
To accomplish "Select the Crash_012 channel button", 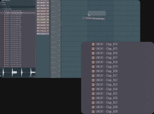I will [x=43, y=11].
